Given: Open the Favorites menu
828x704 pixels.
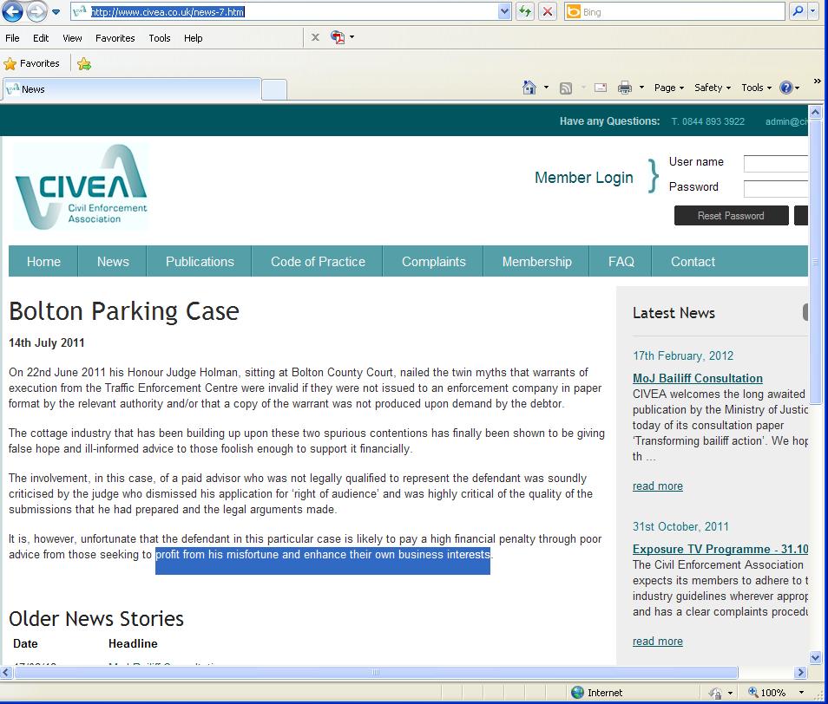Looking at the screenshot, I should point(115,38).
